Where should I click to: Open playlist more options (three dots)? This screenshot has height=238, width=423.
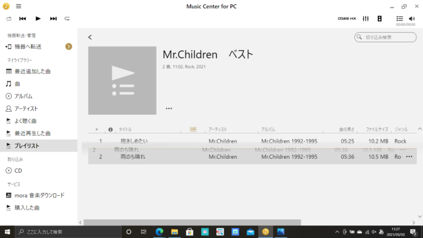coord(169,108)
